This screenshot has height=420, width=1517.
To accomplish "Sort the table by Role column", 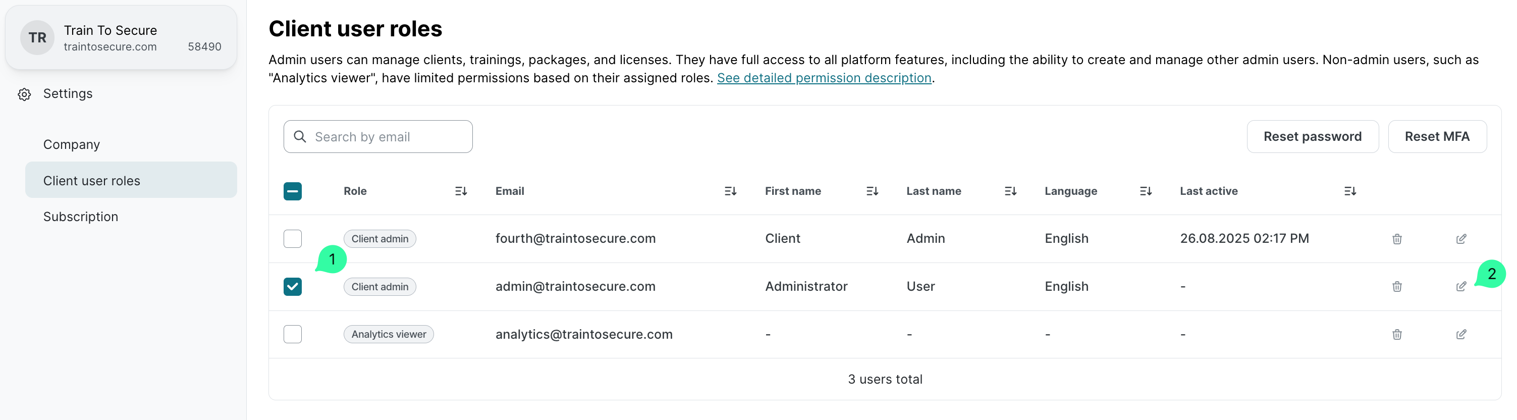I will tap(461, 191).
